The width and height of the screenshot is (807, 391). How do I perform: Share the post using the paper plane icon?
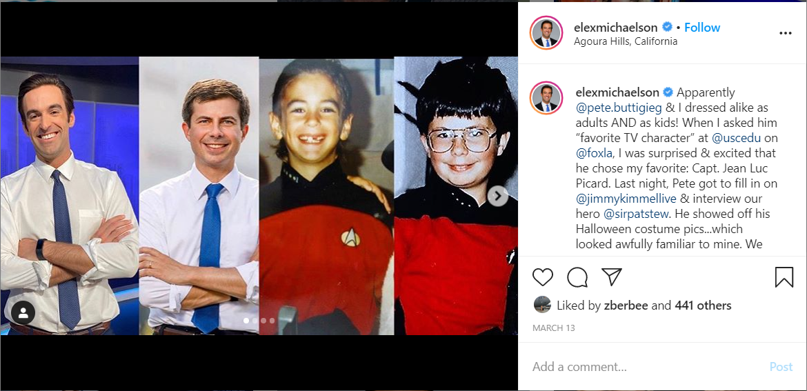(612, 277)
